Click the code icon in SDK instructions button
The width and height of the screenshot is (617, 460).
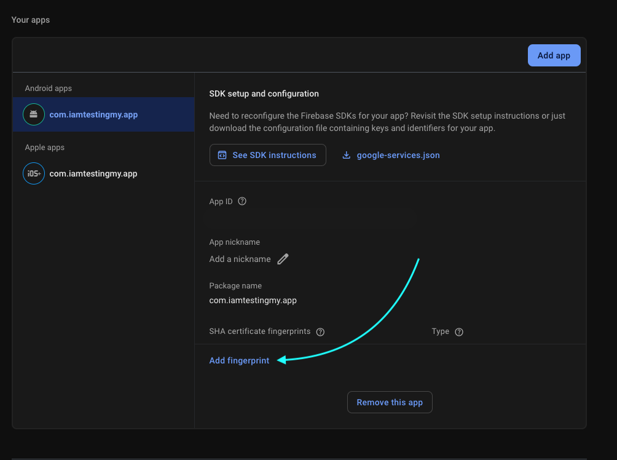pyautogui.click(x=222, y=155)
